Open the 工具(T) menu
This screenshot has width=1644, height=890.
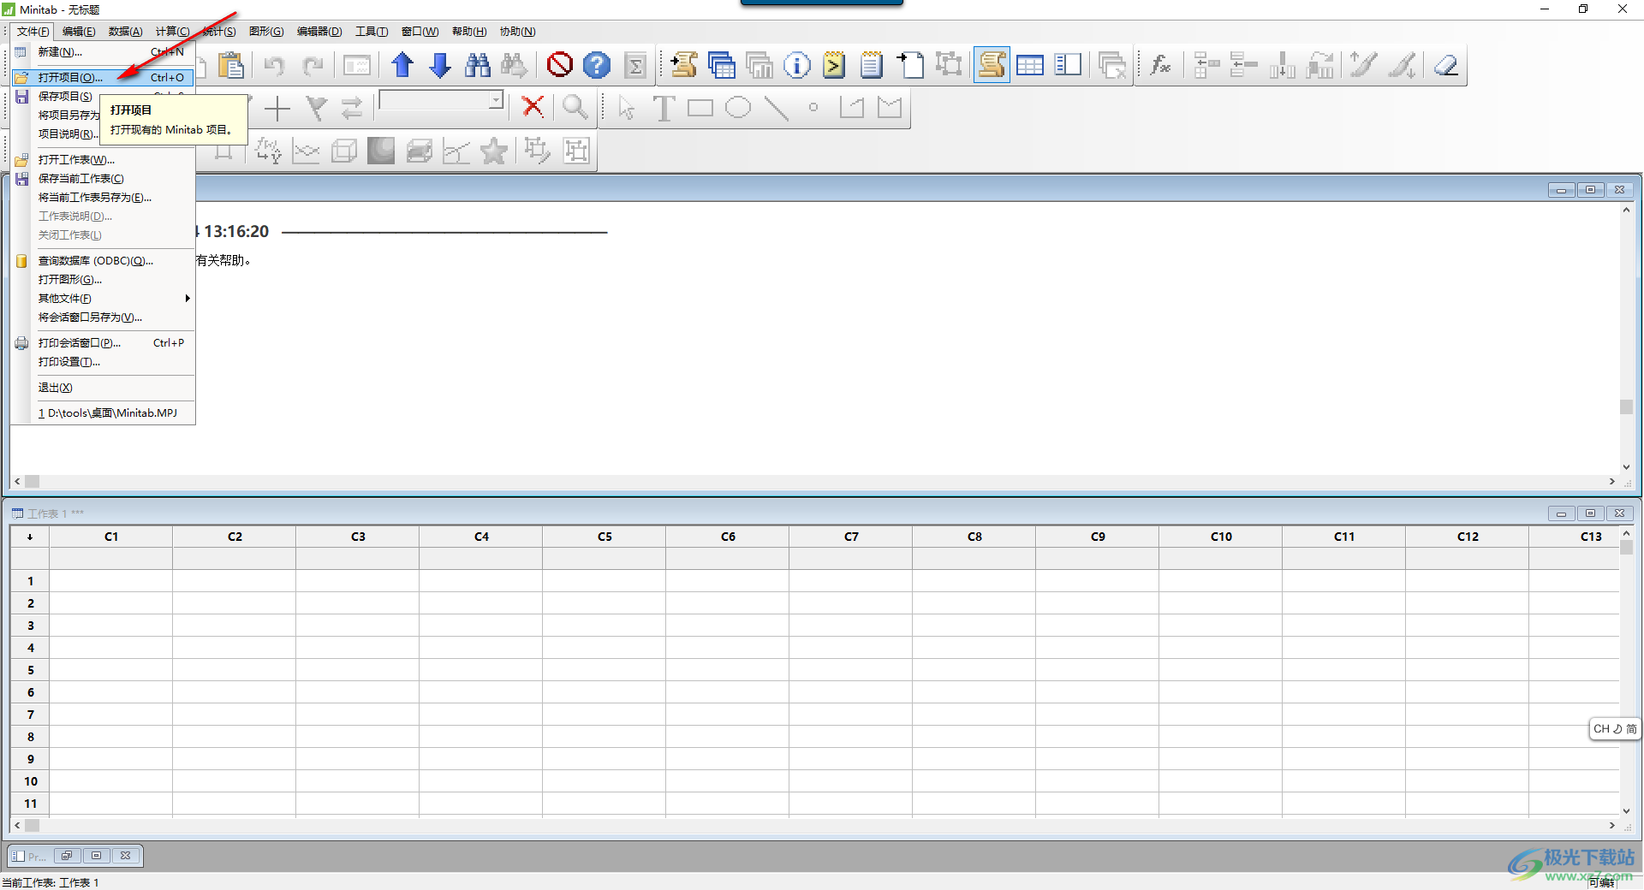[x=372, y=32]
